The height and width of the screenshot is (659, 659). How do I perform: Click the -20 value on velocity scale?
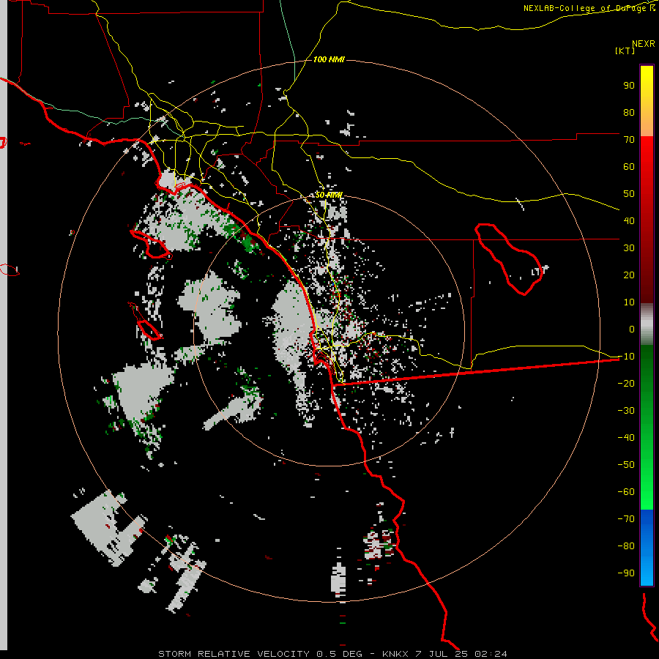click(x=626, y=383)
